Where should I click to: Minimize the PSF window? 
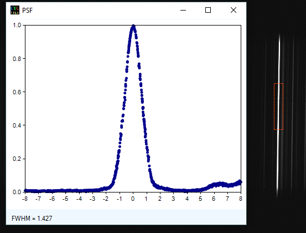click(x=183, y=10)
